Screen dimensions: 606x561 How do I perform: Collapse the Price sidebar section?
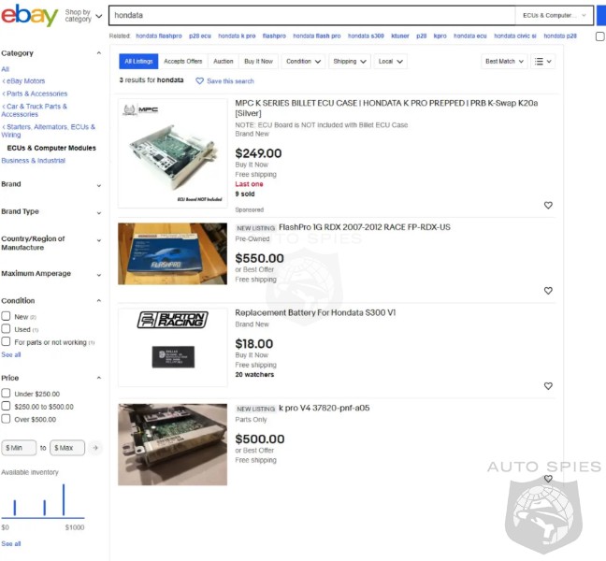99,378
